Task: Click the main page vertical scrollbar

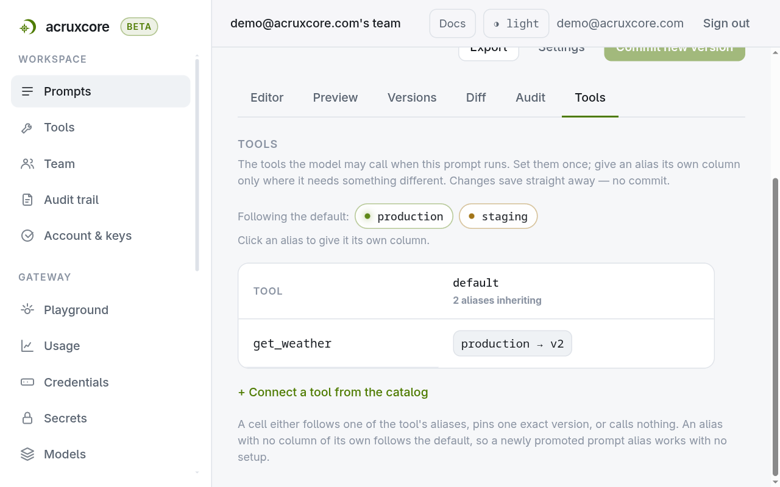Action: [x=775, y=327]
